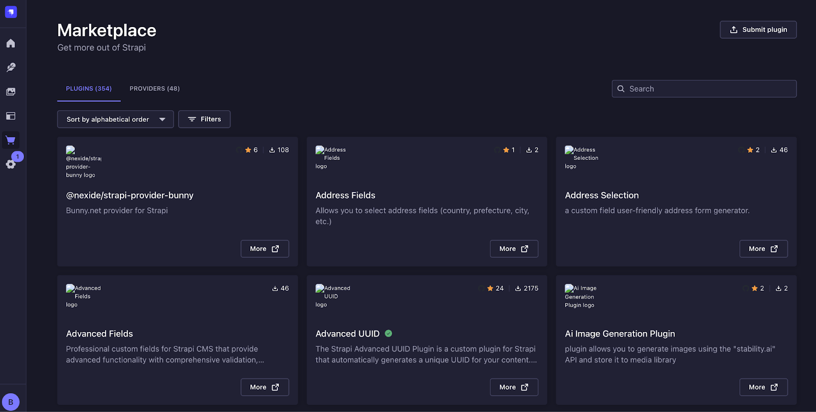Click download icon on Advanced Fields card
The width and height of the screenshot is (816, 412).
275,288
